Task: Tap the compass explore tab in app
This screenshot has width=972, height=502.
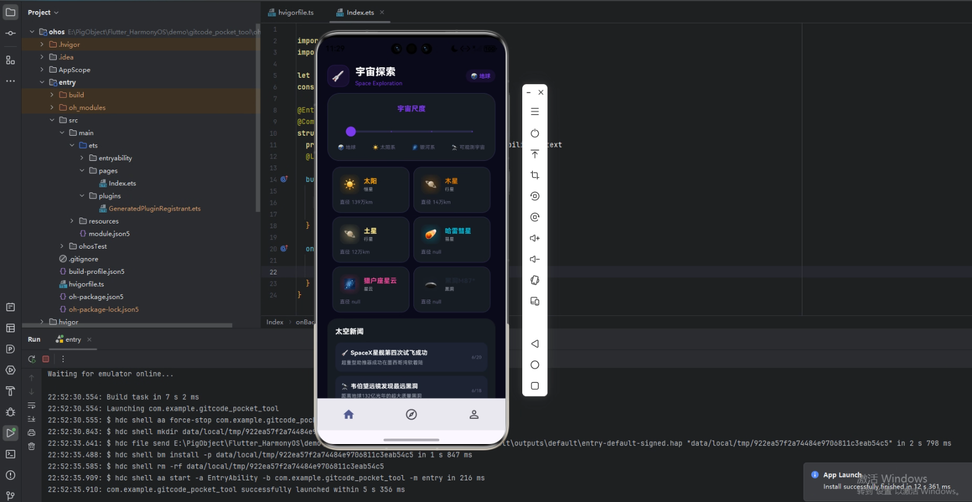Action: point(411,414)
